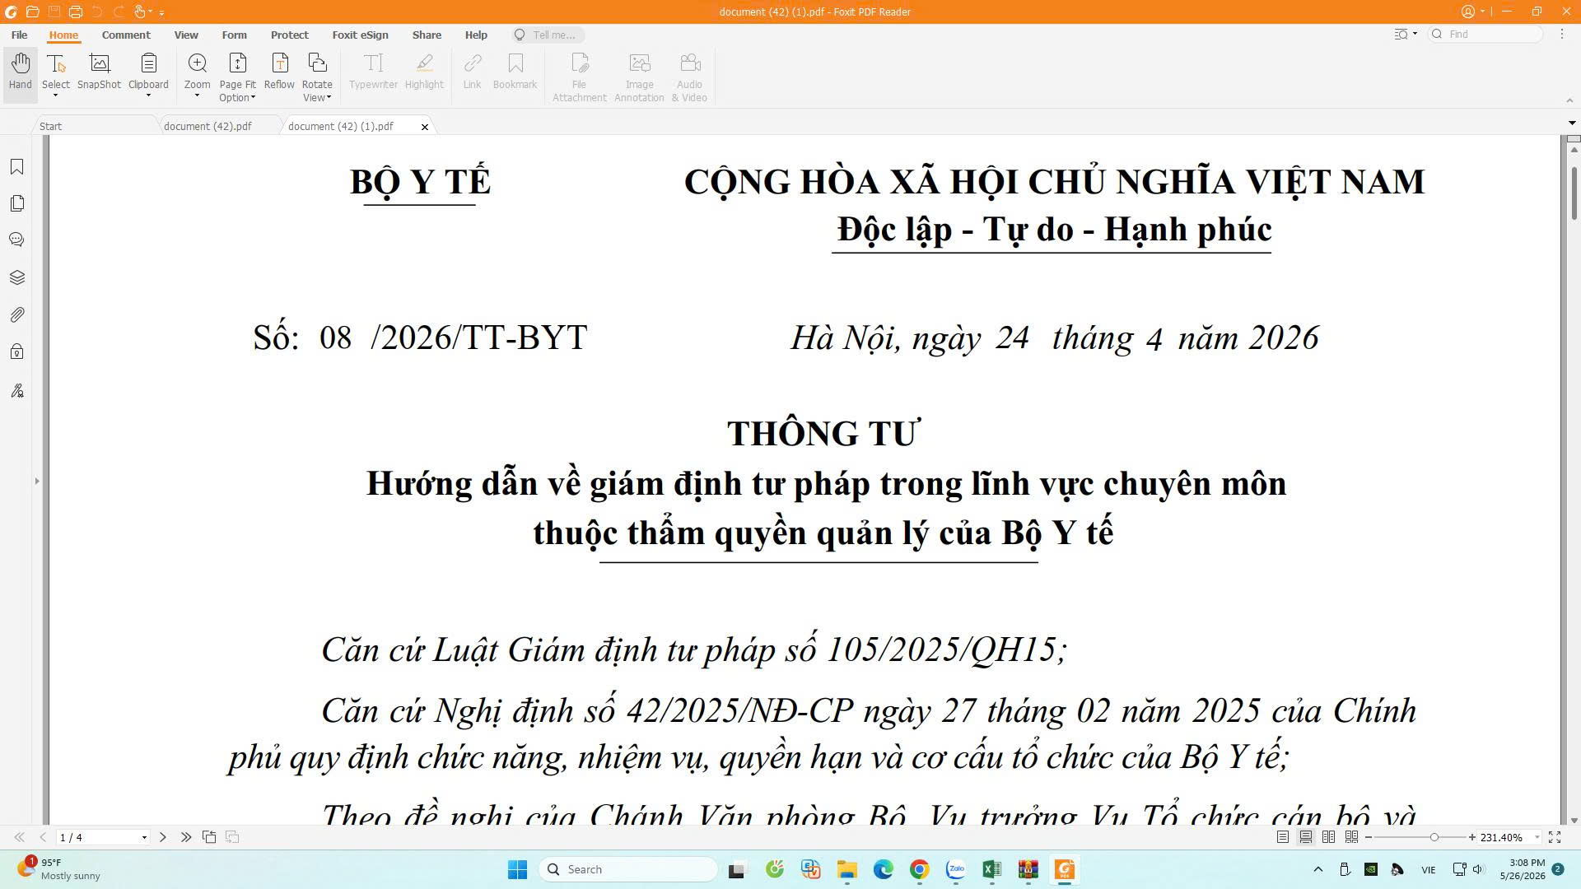
Task: Open the Attachments side panel
Action: pyautogui.click(x=16, y=314)
